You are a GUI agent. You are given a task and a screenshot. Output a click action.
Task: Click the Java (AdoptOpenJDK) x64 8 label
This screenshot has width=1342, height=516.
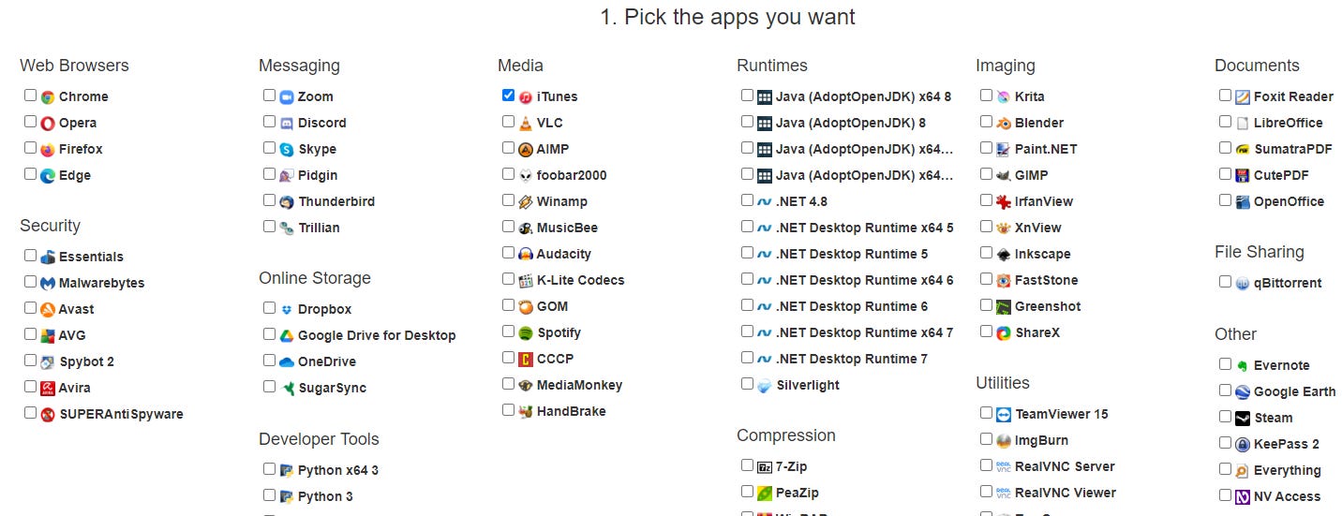coord(863,96)
